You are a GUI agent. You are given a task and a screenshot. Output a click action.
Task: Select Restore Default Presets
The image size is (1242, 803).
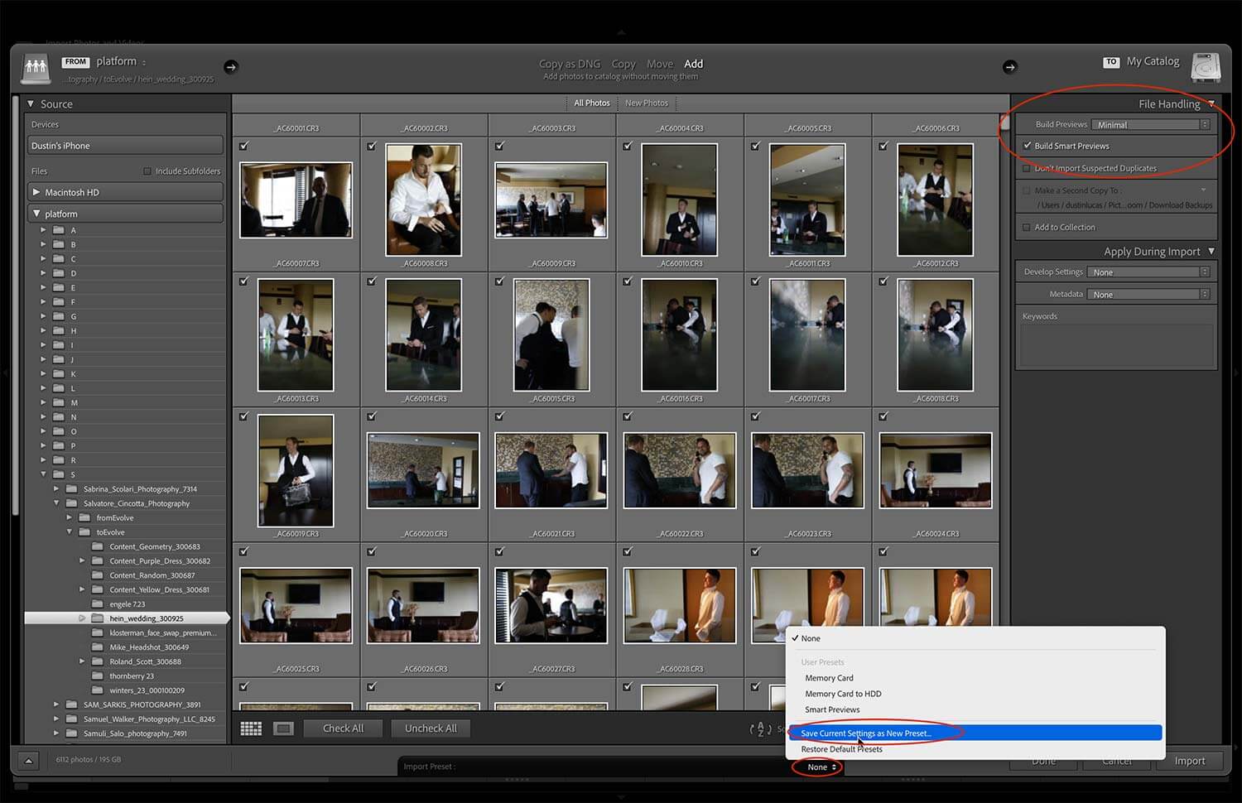(x=975, y=749)
